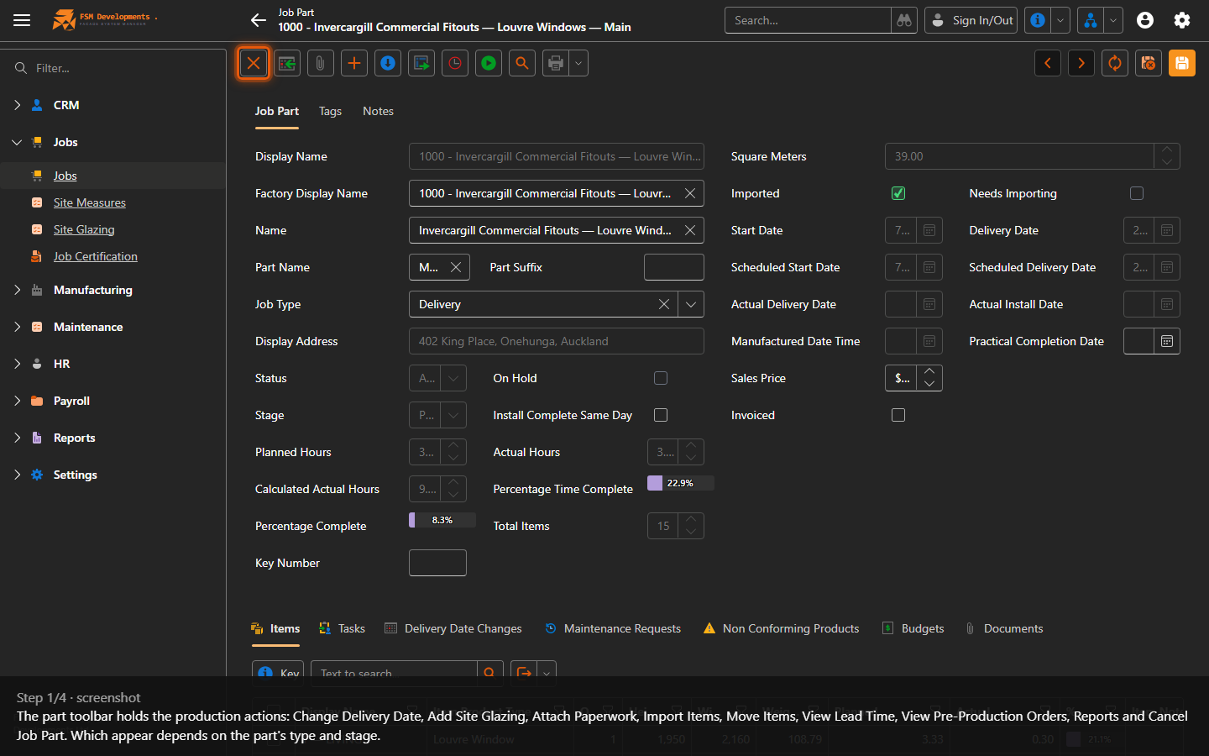
Task: Click the red clock lead time icon
Action: click(455, 63)
